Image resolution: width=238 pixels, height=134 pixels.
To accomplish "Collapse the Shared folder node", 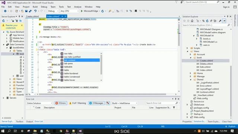I will click(x=190, y=80).
